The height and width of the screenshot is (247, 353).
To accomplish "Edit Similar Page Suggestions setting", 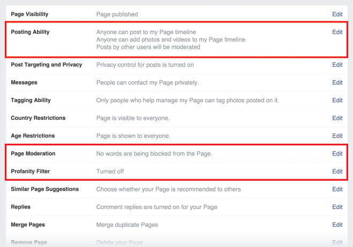I will coord(337,189).
